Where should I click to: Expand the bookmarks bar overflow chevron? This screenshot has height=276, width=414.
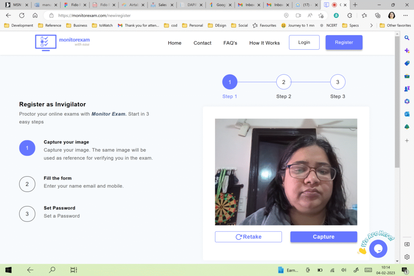point(372,25)
